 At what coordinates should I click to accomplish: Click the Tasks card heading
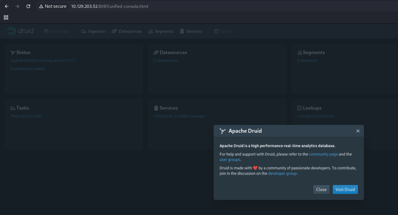coord(23,108)
